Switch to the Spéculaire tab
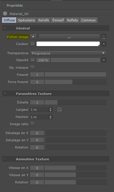The width and height of the screenshot is (114, 192). click(26, 20)
